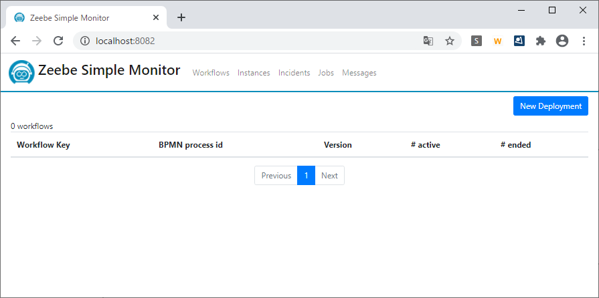Close the Zeebe Simple Monitor tab
Screen dimensions: 599x298
click(x=155, y=17)
